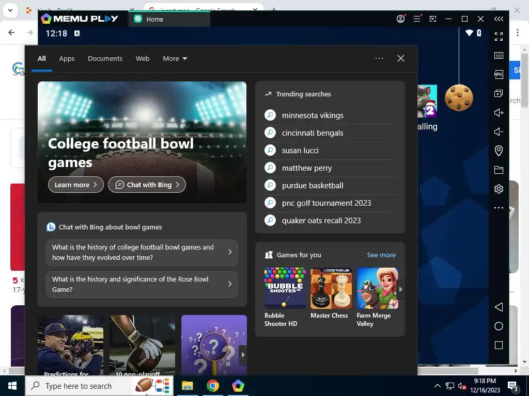
Task: Open File Explorer from taskbar
Action: 187,386
